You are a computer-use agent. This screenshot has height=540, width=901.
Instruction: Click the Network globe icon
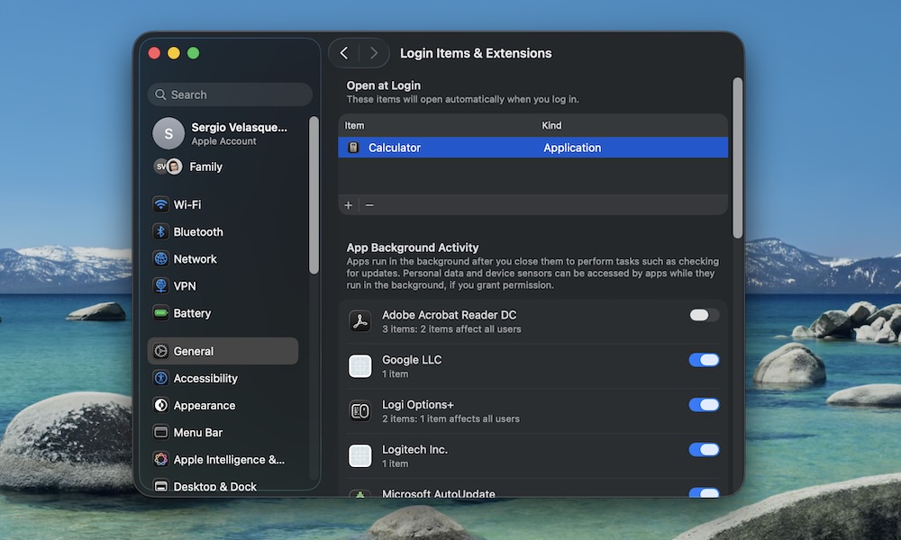160,258
